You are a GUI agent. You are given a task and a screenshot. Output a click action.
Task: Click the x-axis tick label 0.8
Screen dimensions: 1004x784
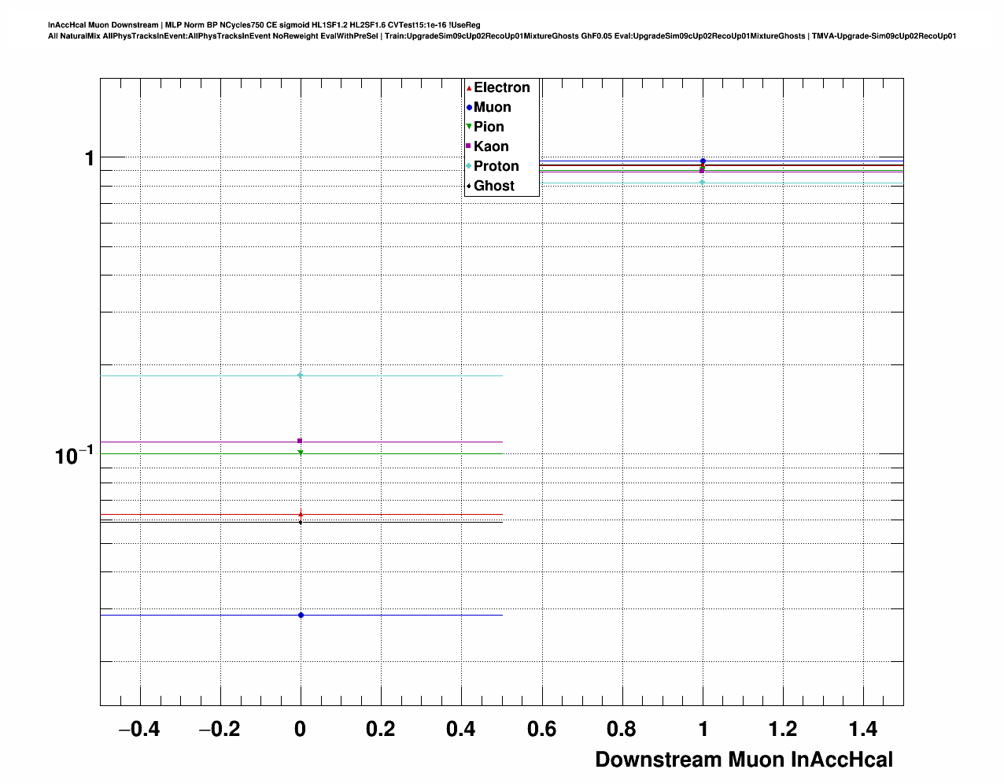pos(622,730)
